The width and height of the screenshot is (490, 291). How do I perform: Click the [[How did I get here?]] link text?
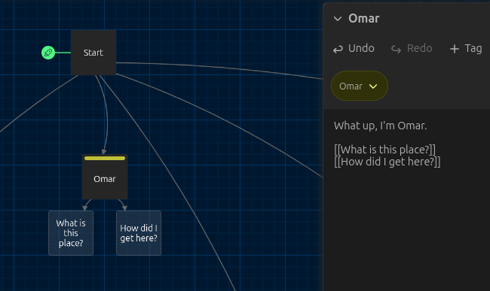click(x=387, y=162)
